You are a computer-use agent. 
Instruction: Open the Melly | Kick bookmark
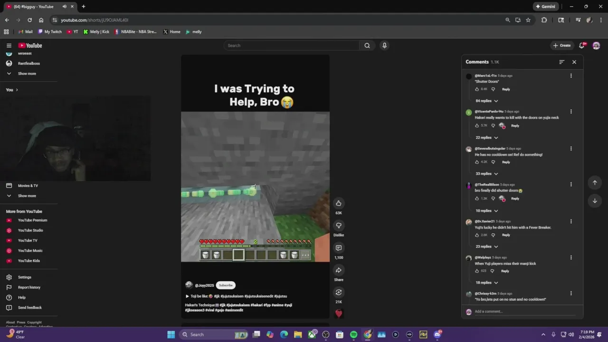[96, 32]
